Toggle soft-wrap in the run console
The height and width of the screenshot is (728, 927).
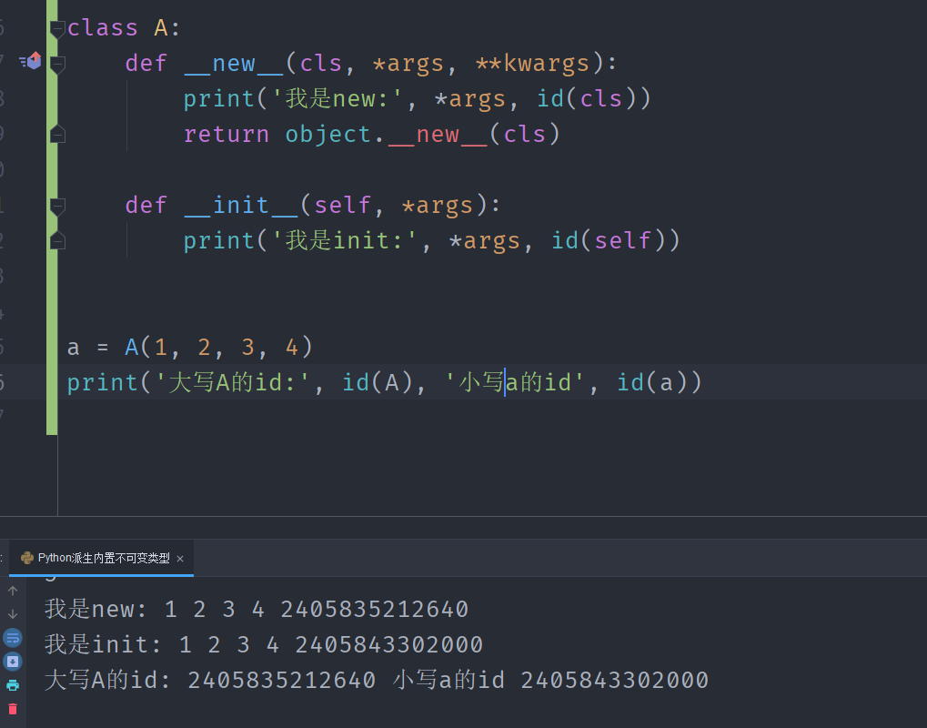pos(13,638)
